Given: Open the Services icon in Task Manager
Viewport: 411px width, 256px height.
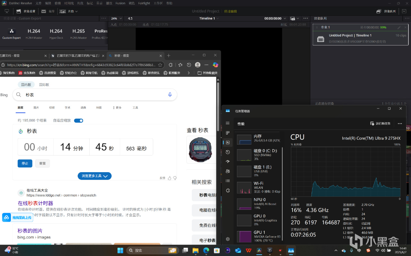Looking at the screenshot, I should tap(228, 190).
